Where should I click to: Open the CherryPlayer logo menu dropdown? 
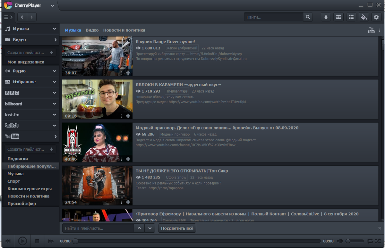pyautogui.click(x=52, y=5)
